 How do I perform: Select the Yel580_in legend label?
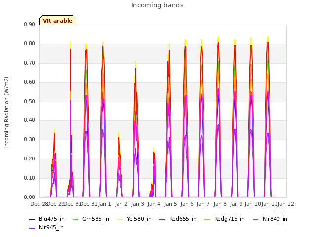coord(139,219)
